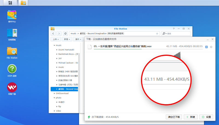Open the 新增 create dropdown
This screenshot has height=125, width=219.
pos(67,39)
